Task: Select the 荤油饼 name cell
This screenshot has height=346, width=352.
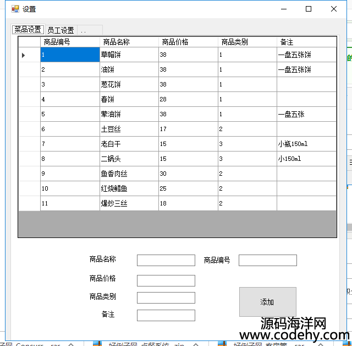Action: coord(129,114)
